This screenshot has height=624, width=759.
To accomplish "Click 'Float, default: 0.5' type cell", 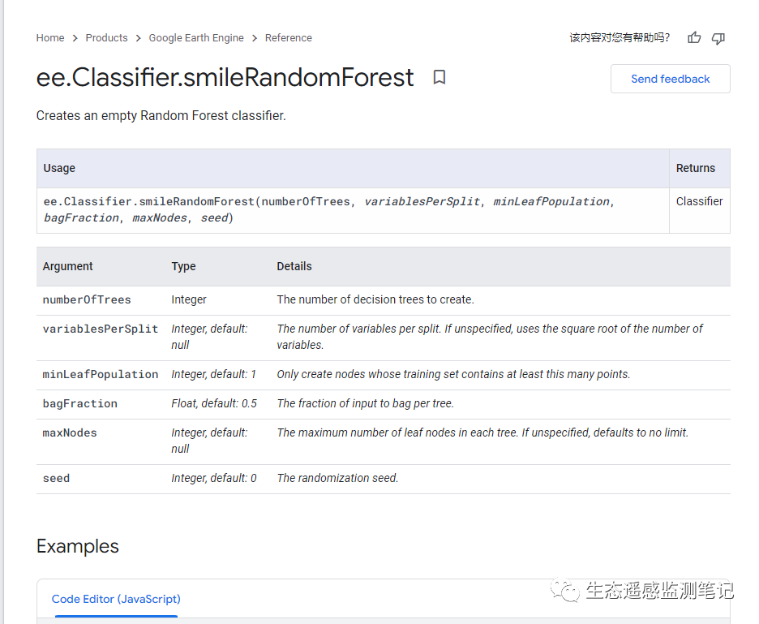I will [x=214, y=403].
